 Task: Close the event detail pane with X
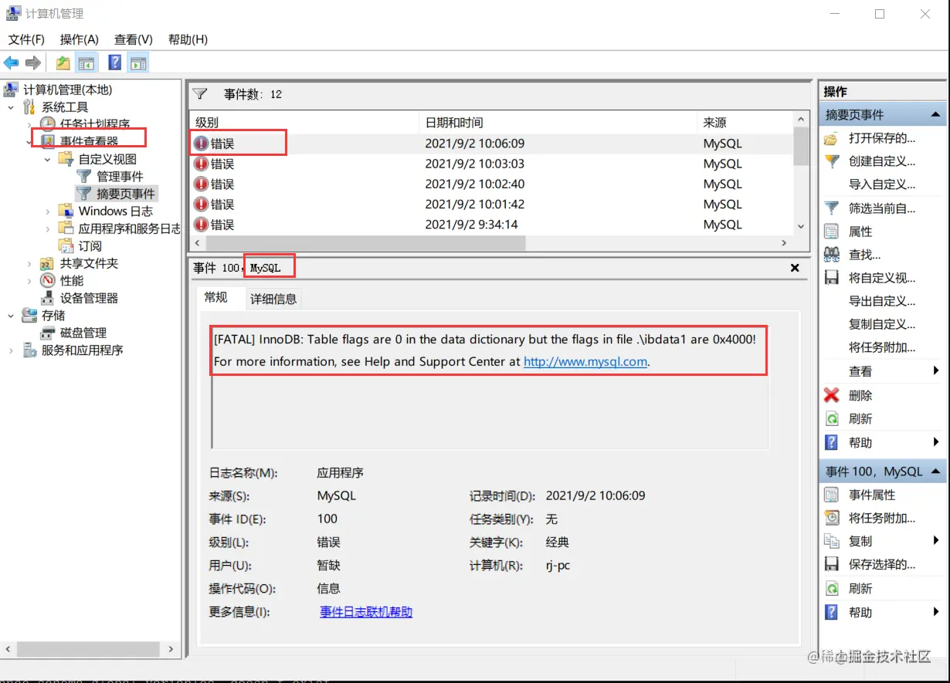tap(795, 268)
